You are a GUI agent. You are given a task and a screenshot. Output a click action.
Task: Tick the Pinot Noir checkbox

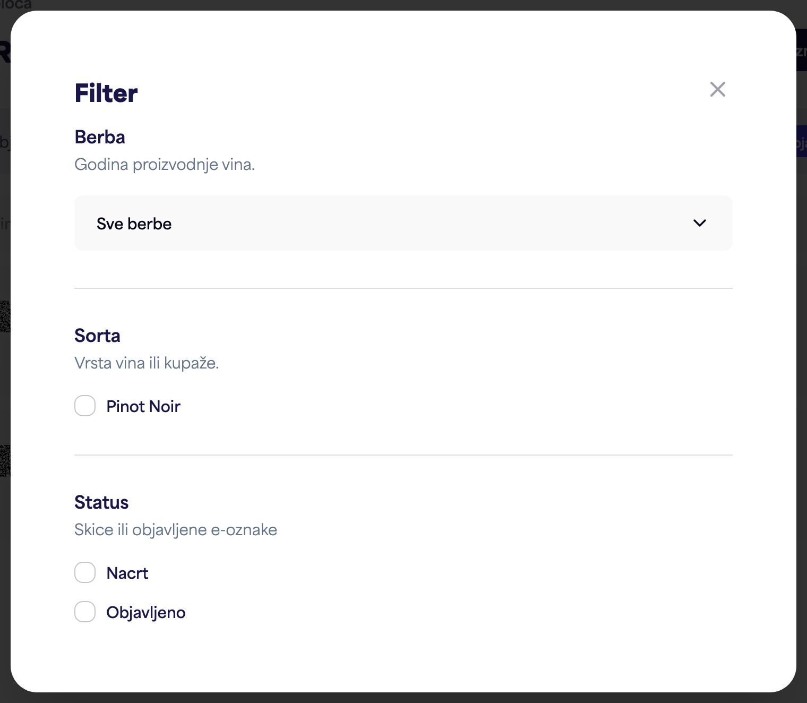click(85, 406)
